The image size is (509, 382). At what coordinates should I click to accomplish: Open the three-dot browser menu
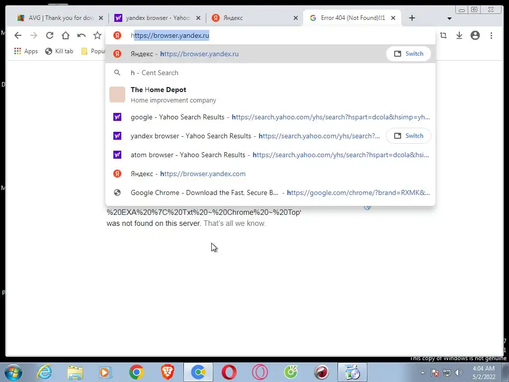(491, 35)
